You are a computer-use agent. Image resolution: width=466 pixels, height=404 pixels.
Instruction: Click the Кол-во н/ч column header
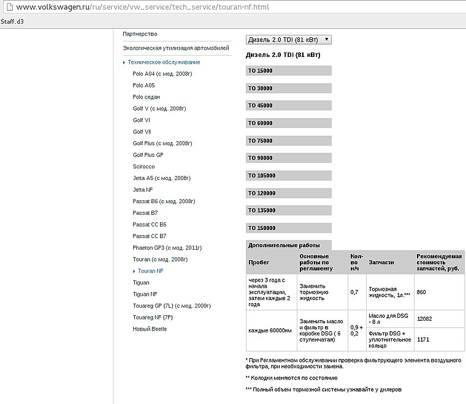coord(356,262)
